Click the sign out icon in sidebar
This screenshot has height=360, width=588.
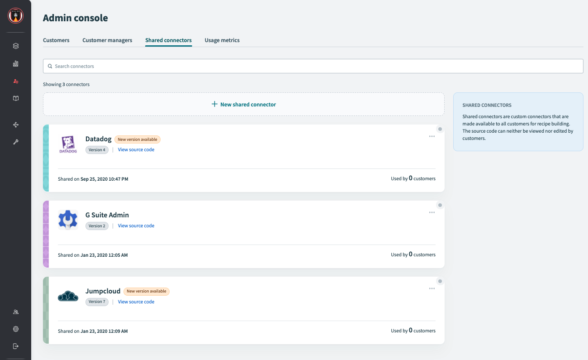coord(16,346)
